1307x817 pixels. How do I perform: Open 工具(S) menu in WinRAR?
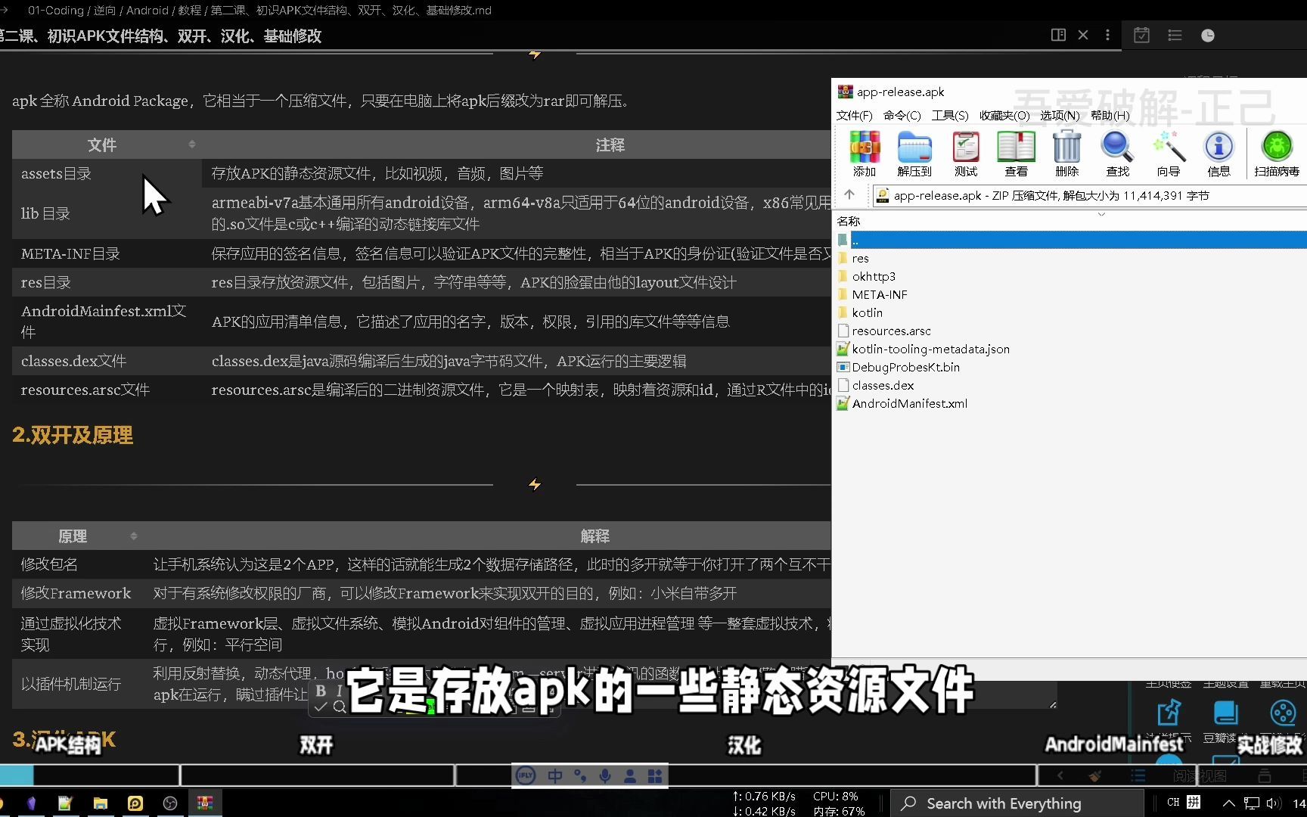tap(950, 115)
